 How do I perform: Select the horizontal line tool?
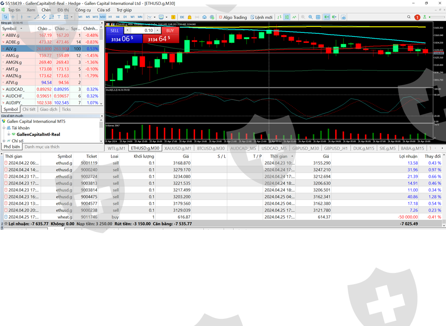29,17
